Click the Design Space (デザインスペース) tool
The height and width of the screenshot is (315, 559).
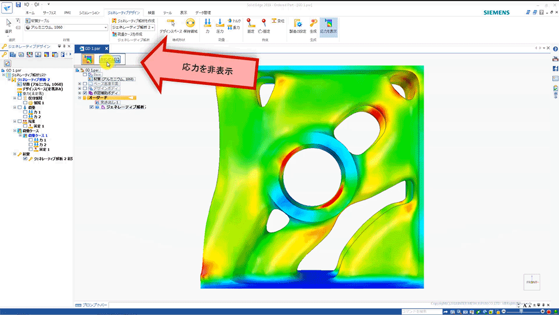coord(170,25)
